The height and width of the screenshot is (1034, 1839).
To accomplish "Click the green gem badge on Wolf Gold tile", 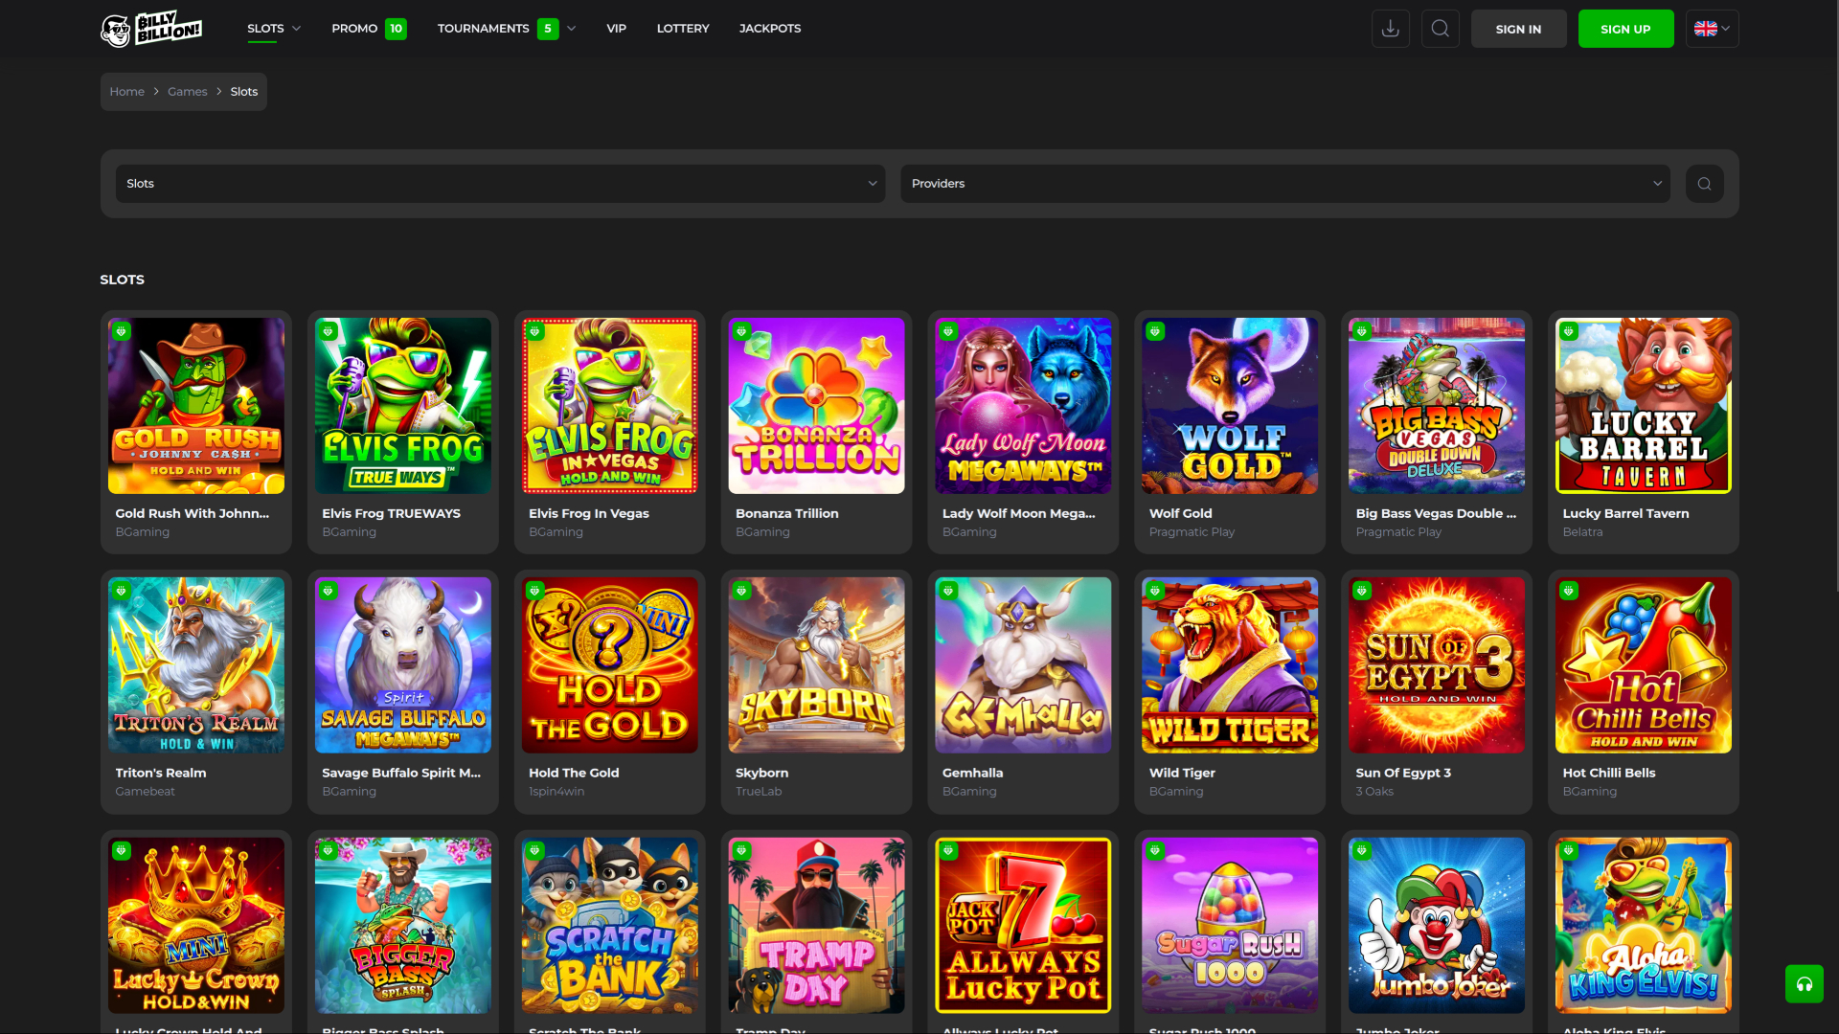I will [x=1155, y=331].
